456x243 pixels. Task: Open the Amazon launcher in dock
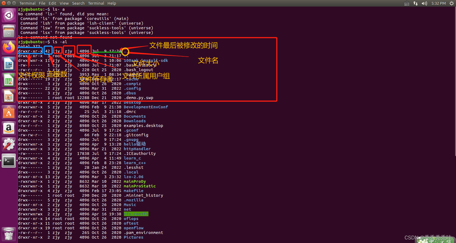click(x=9, y=128)
